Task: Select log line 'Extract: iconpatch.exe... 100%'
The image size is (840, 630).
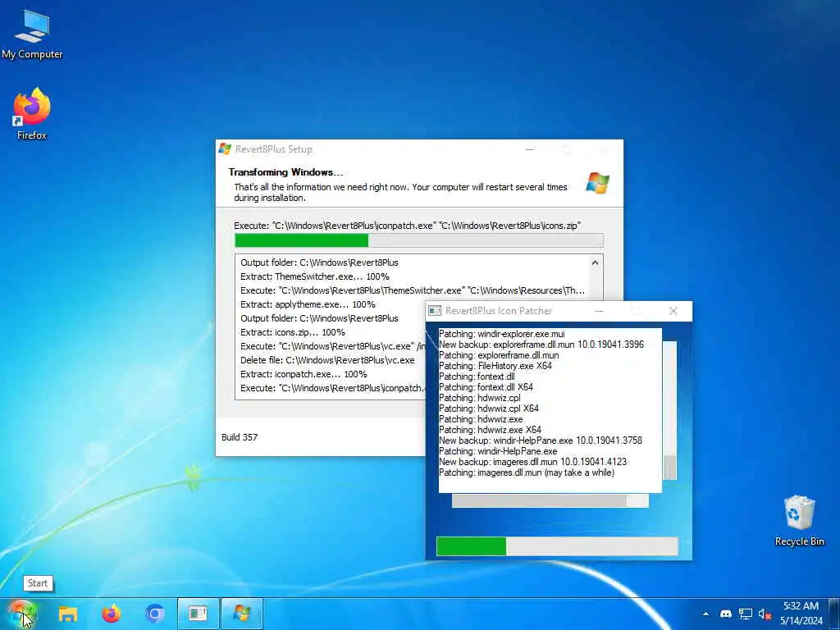Action: pos(304,374)
